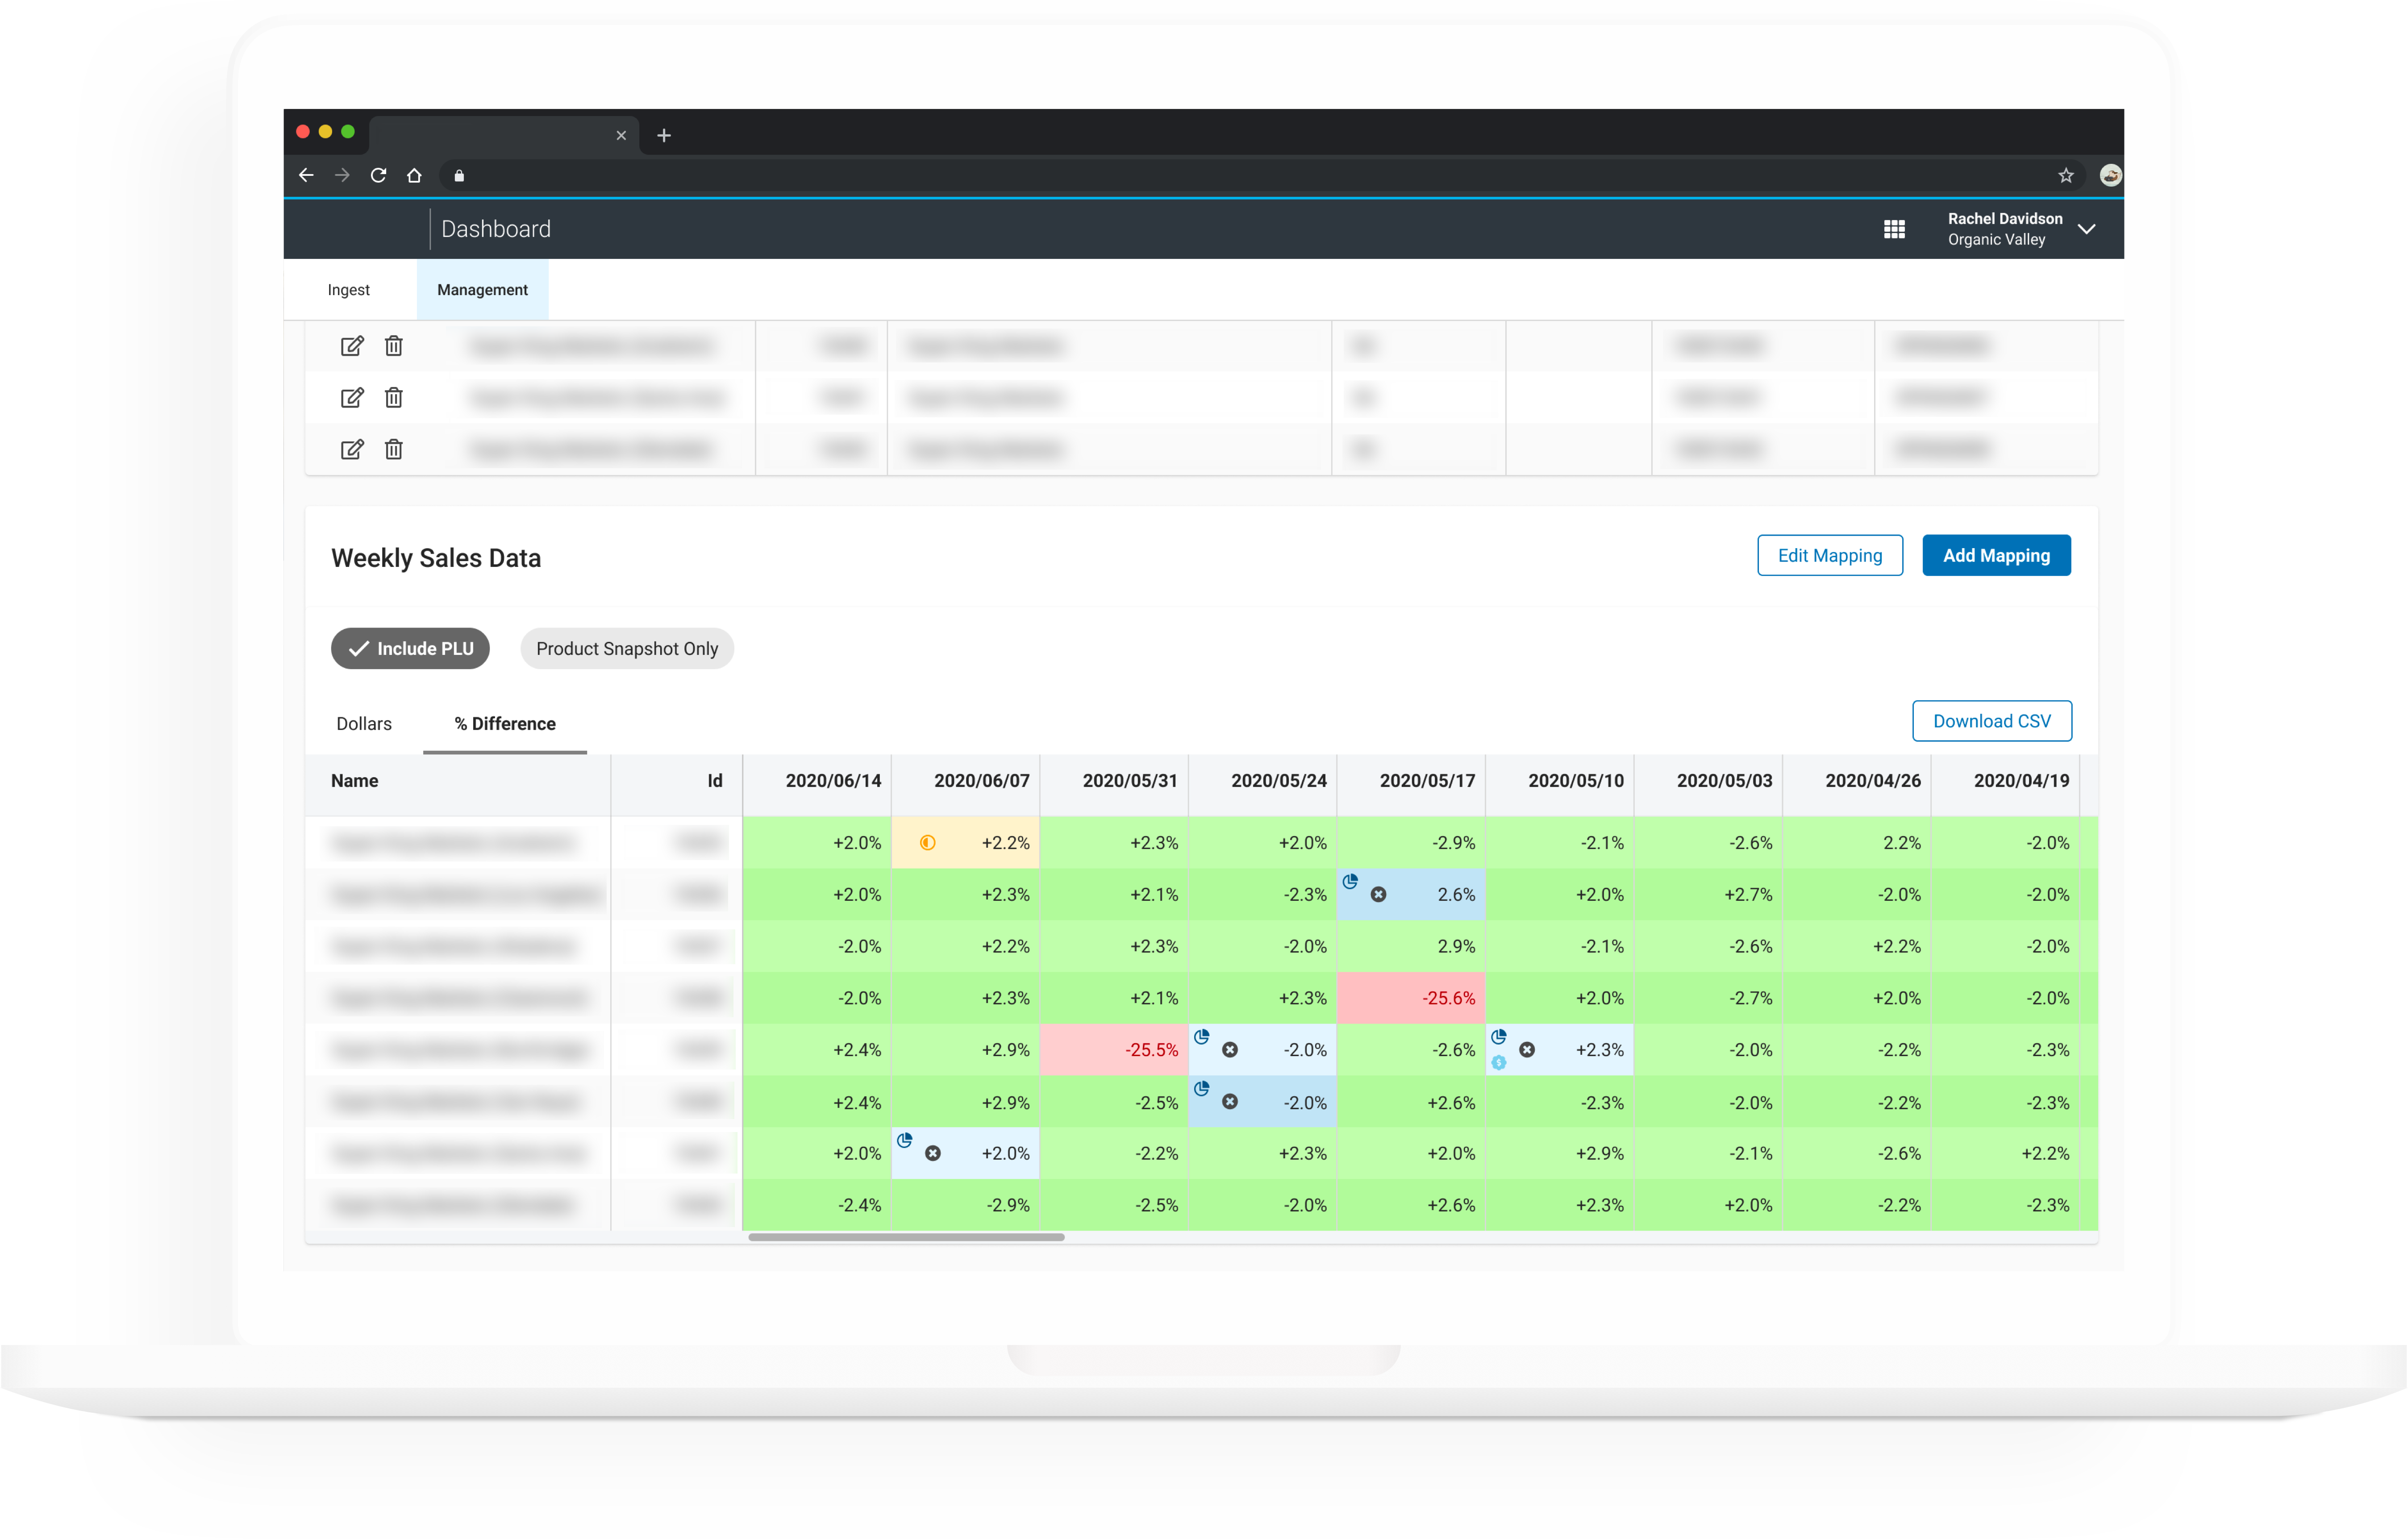Click remove X icon in 2020/06/07 +2.0% cell
The width and height of the screenshot is (2408, 1540).
pos(933,1154)
